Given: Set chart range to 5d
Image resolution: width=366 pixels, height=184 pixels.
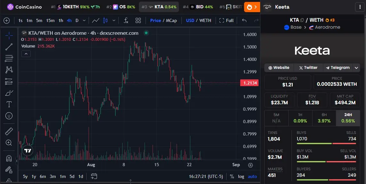Looking at the screenshot, I should [72, 176].
